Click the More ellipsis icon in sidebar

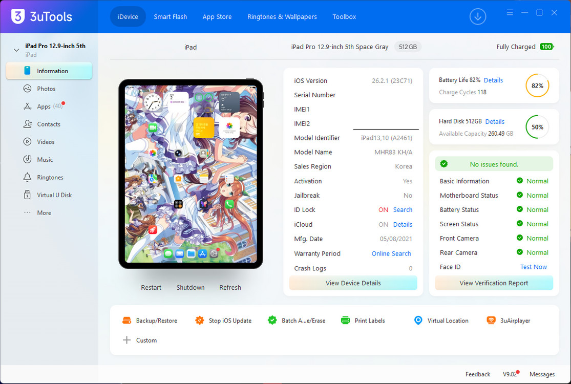click(27, 212)
